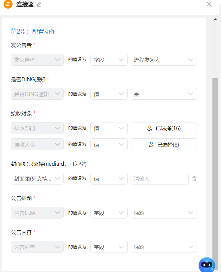Open the disabled 接收人员 field dropdown
The height and width of the screenshot is (272, 221).
37,144
